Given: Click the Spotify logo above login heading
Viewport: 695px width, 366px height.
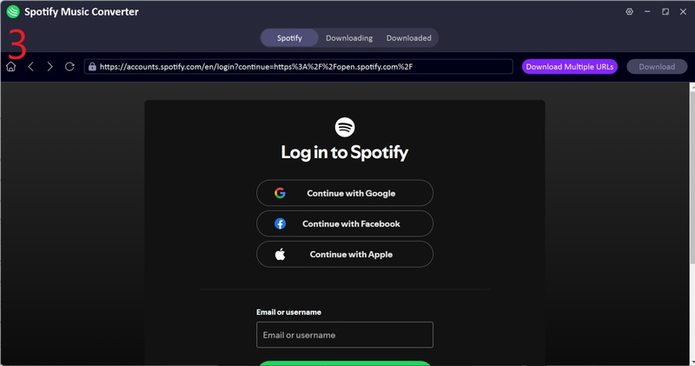Looking at the screenshot, I should click(345, 127).
